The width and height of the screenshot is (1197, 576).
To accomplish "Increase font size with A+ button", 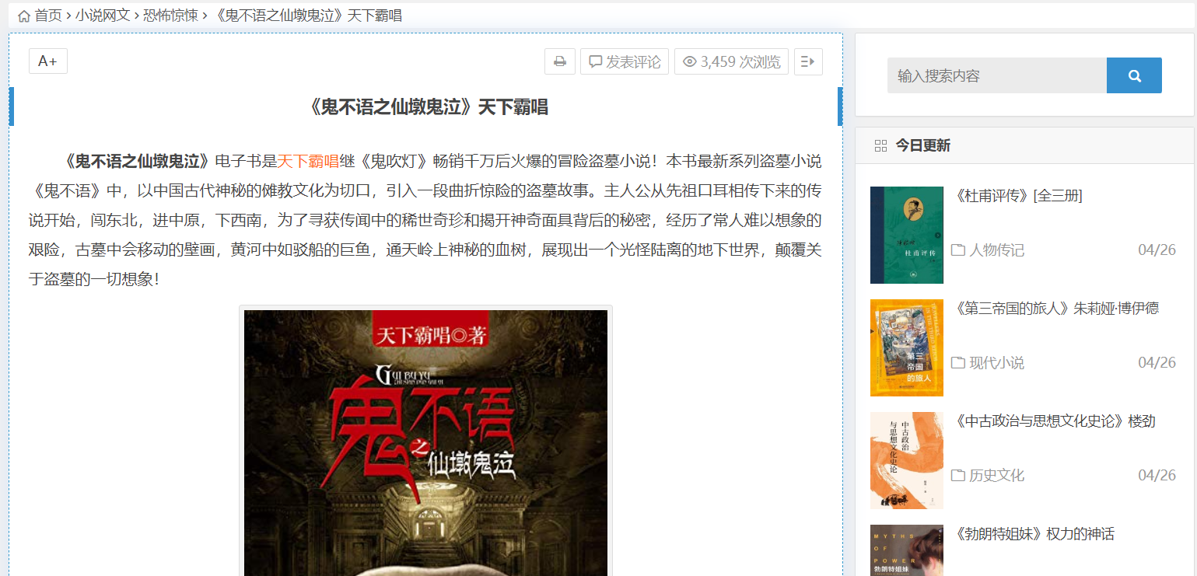I will 48,61.
